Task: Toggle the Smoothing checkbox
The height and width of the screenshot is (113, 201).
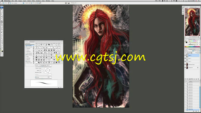Action: [x=26, y=61]
